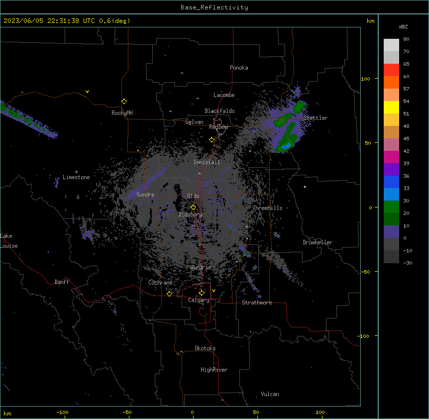Click the RockyMH label
This screenshot has height=419, width=429.
[122, 113]
